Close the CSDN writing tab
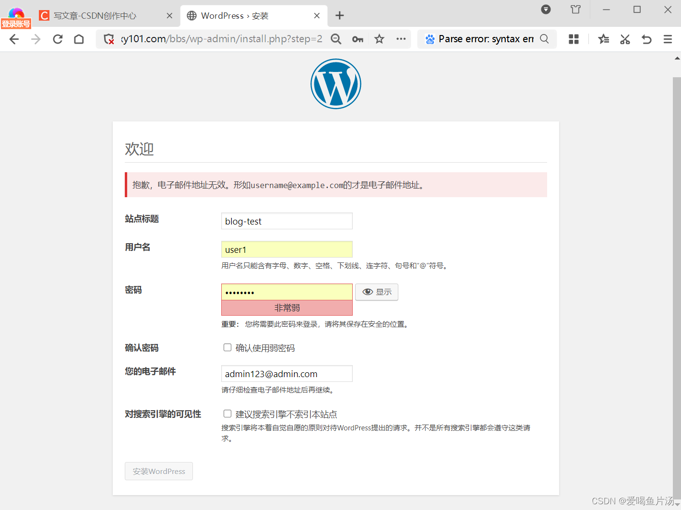 pos(169,16)
